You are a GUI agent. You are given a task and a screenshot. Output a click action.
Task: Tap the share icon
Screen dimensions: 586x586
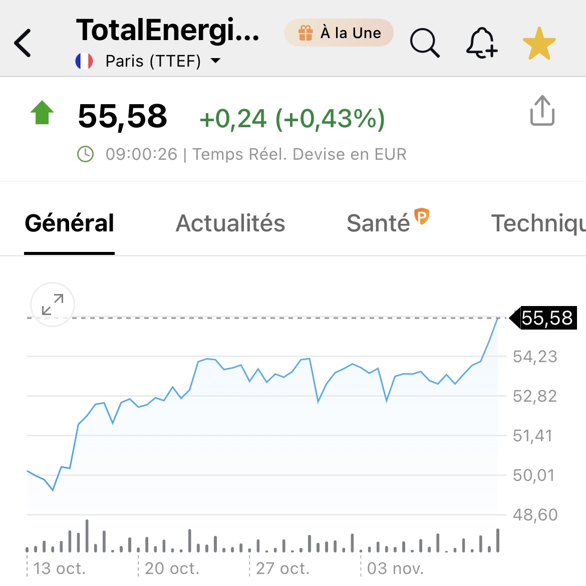pyautogui.click(x=542, y=110)
